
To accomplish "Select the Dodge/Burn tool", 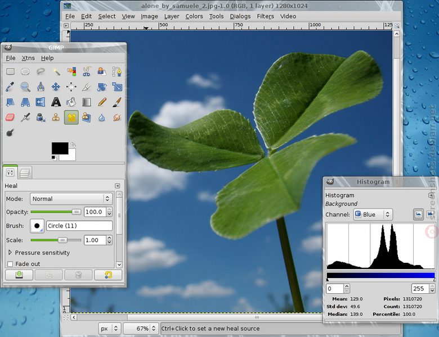I will 10,133.
